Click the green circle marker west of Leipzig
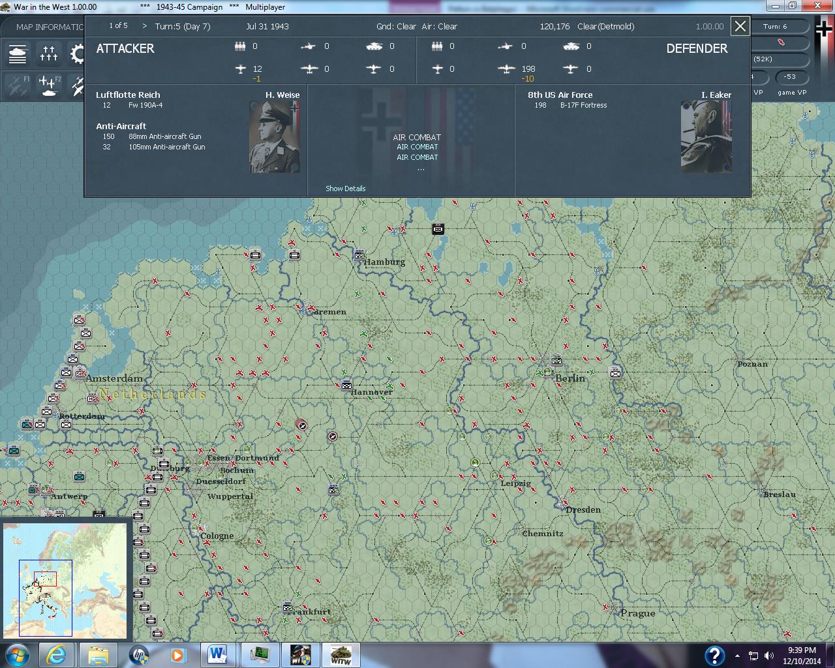 (475, 463)
